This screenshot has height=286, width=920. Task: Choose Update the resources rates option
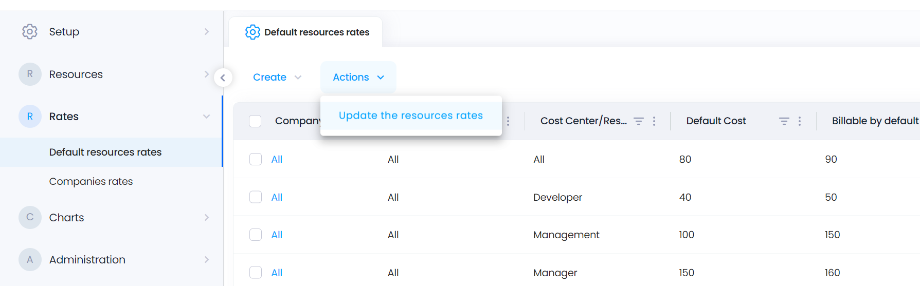(411, 116)
